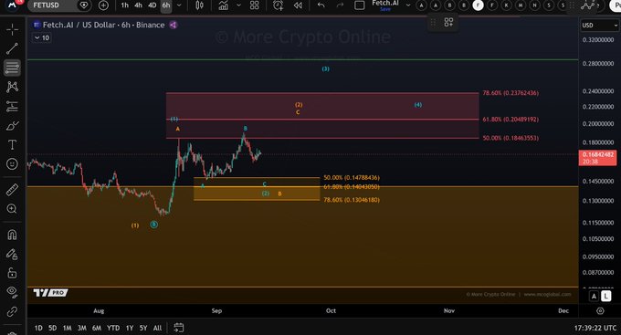Image resolution: width=621 pixels, height=335 pixels.
Task: Click the 61.80% (0.20489192) Fibonacci label
Action: tap(510, 120)
